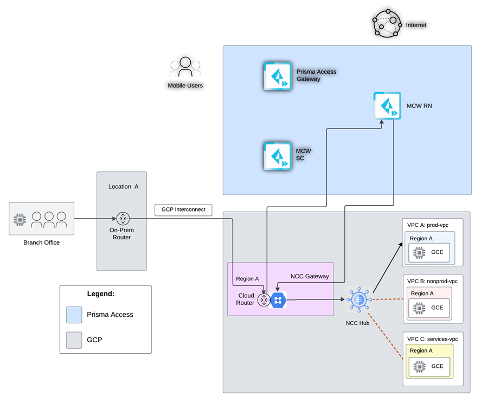Select the "VPC B: nonprod-vpc" title
The height and width of the screenshot is (402, 488).
coord(432,281)
